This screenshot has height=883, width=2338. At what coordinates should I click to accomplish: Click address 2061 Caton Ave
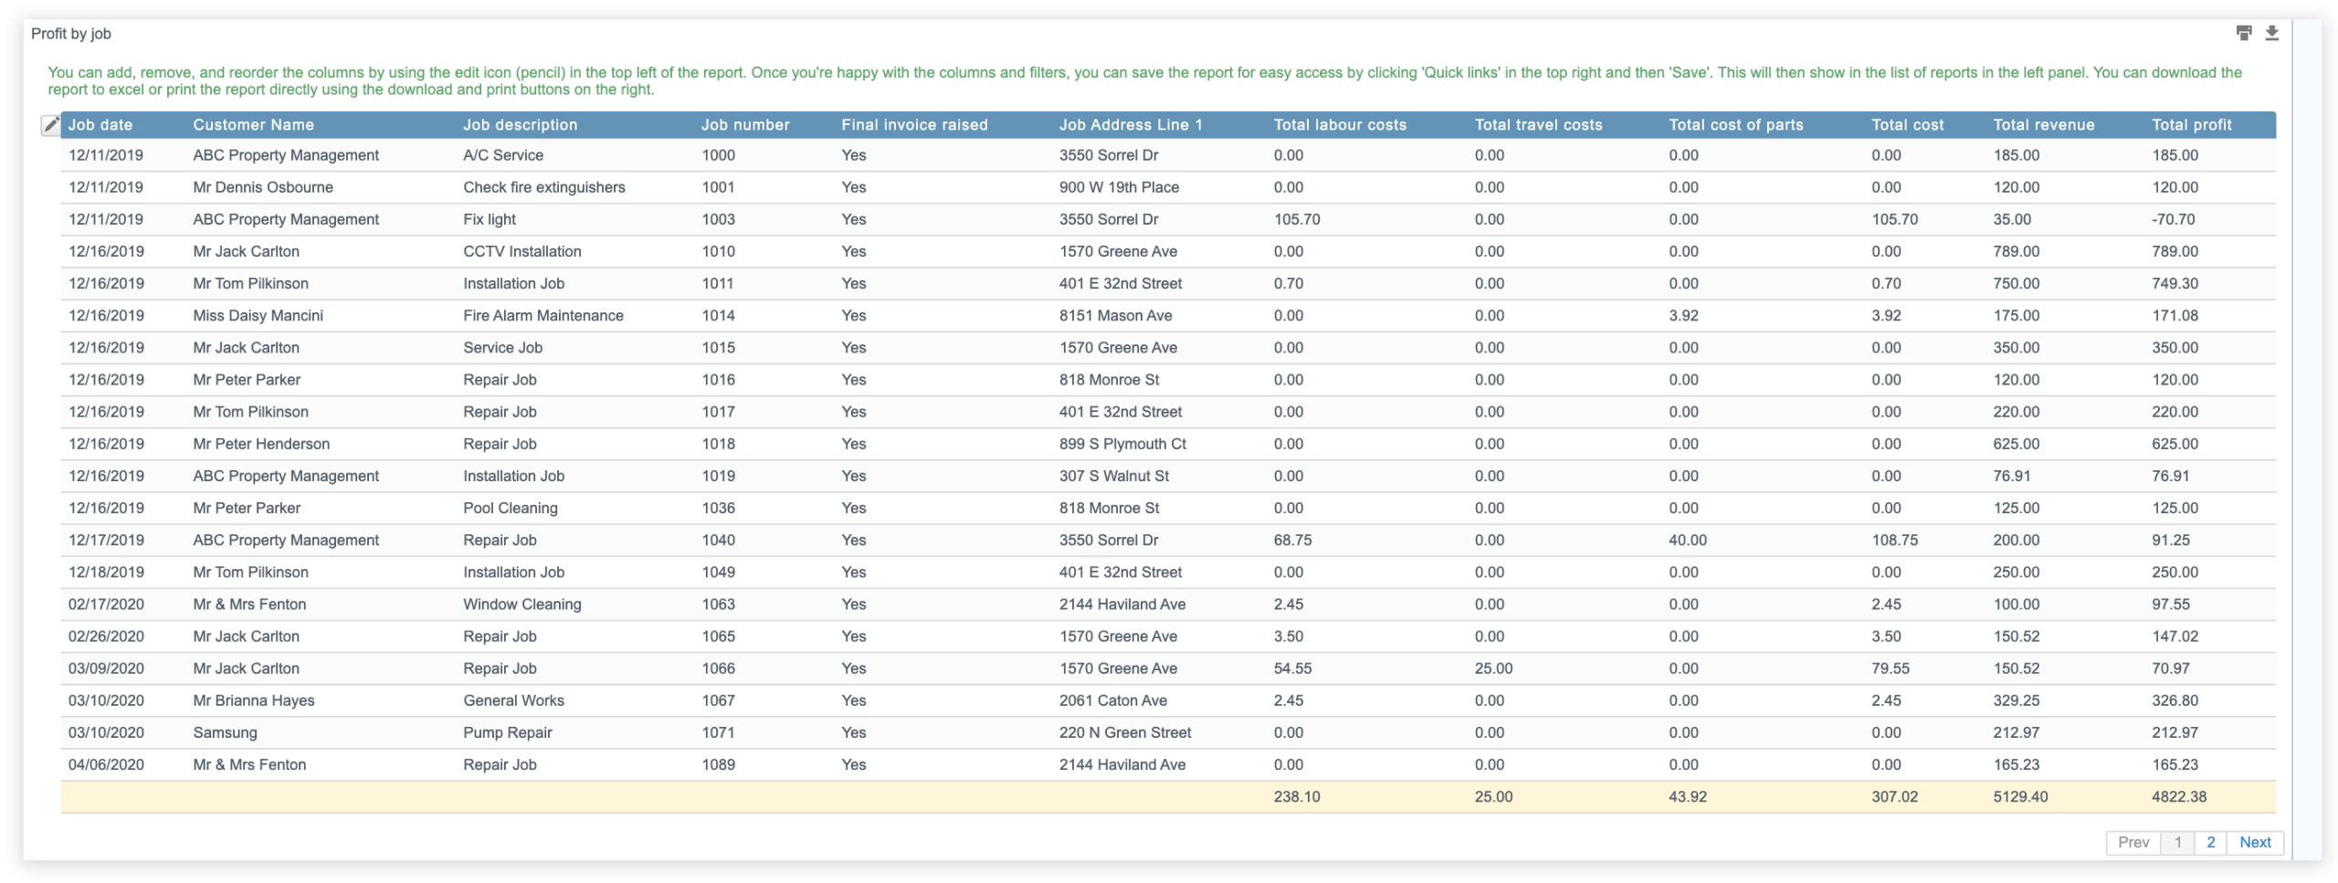click(x=1112, y=699)
